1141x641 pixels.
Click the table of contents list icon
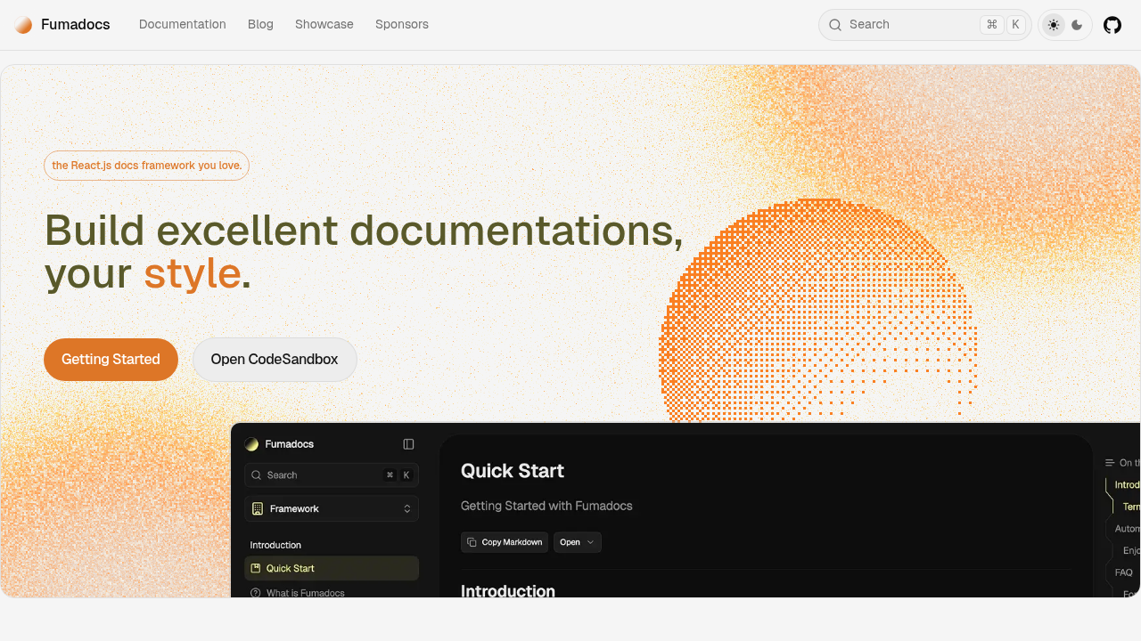coord(1110,463)
